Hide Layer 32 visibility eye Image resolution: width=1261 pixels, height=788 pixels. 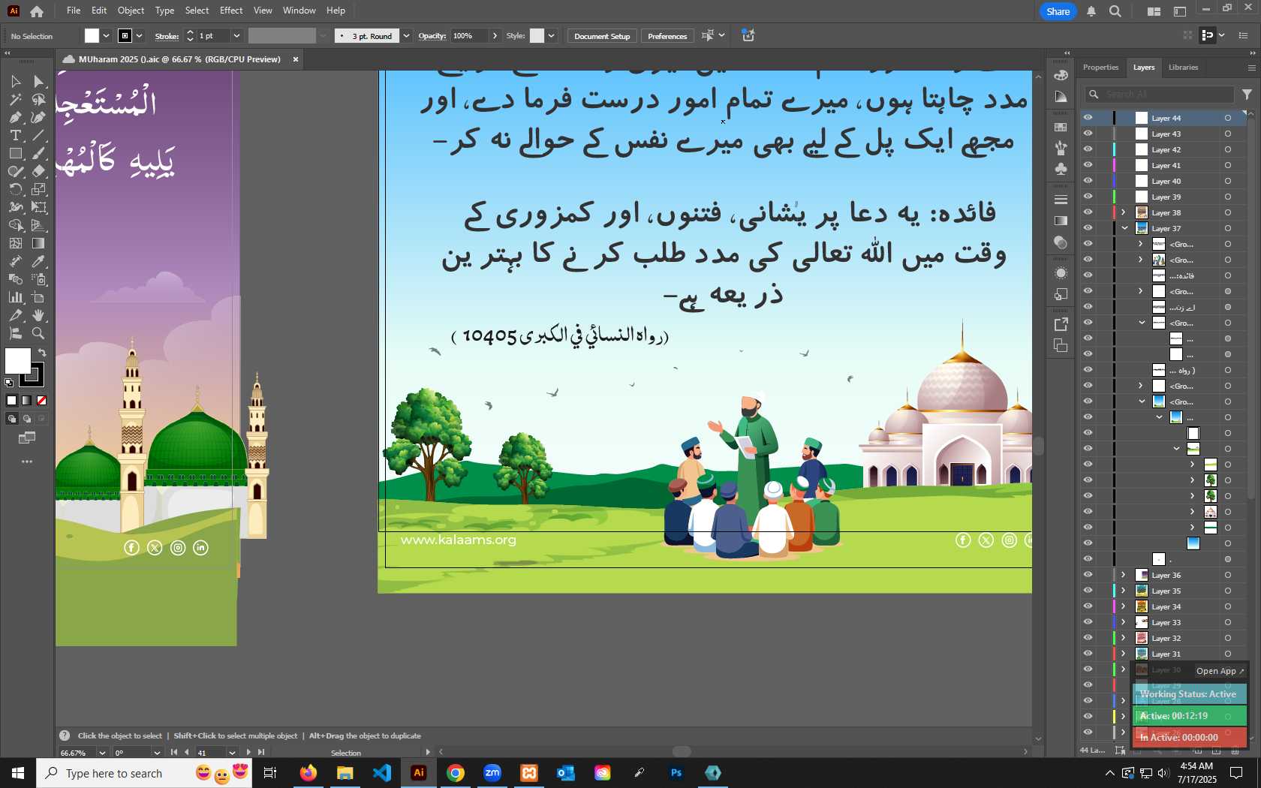[1088, 638]
